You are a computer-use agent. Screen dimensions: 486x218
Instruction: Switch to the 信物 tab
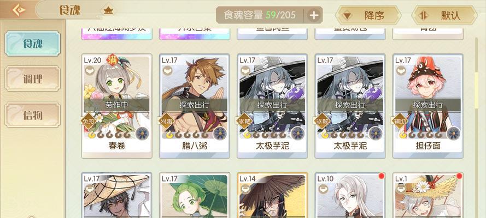33,115
